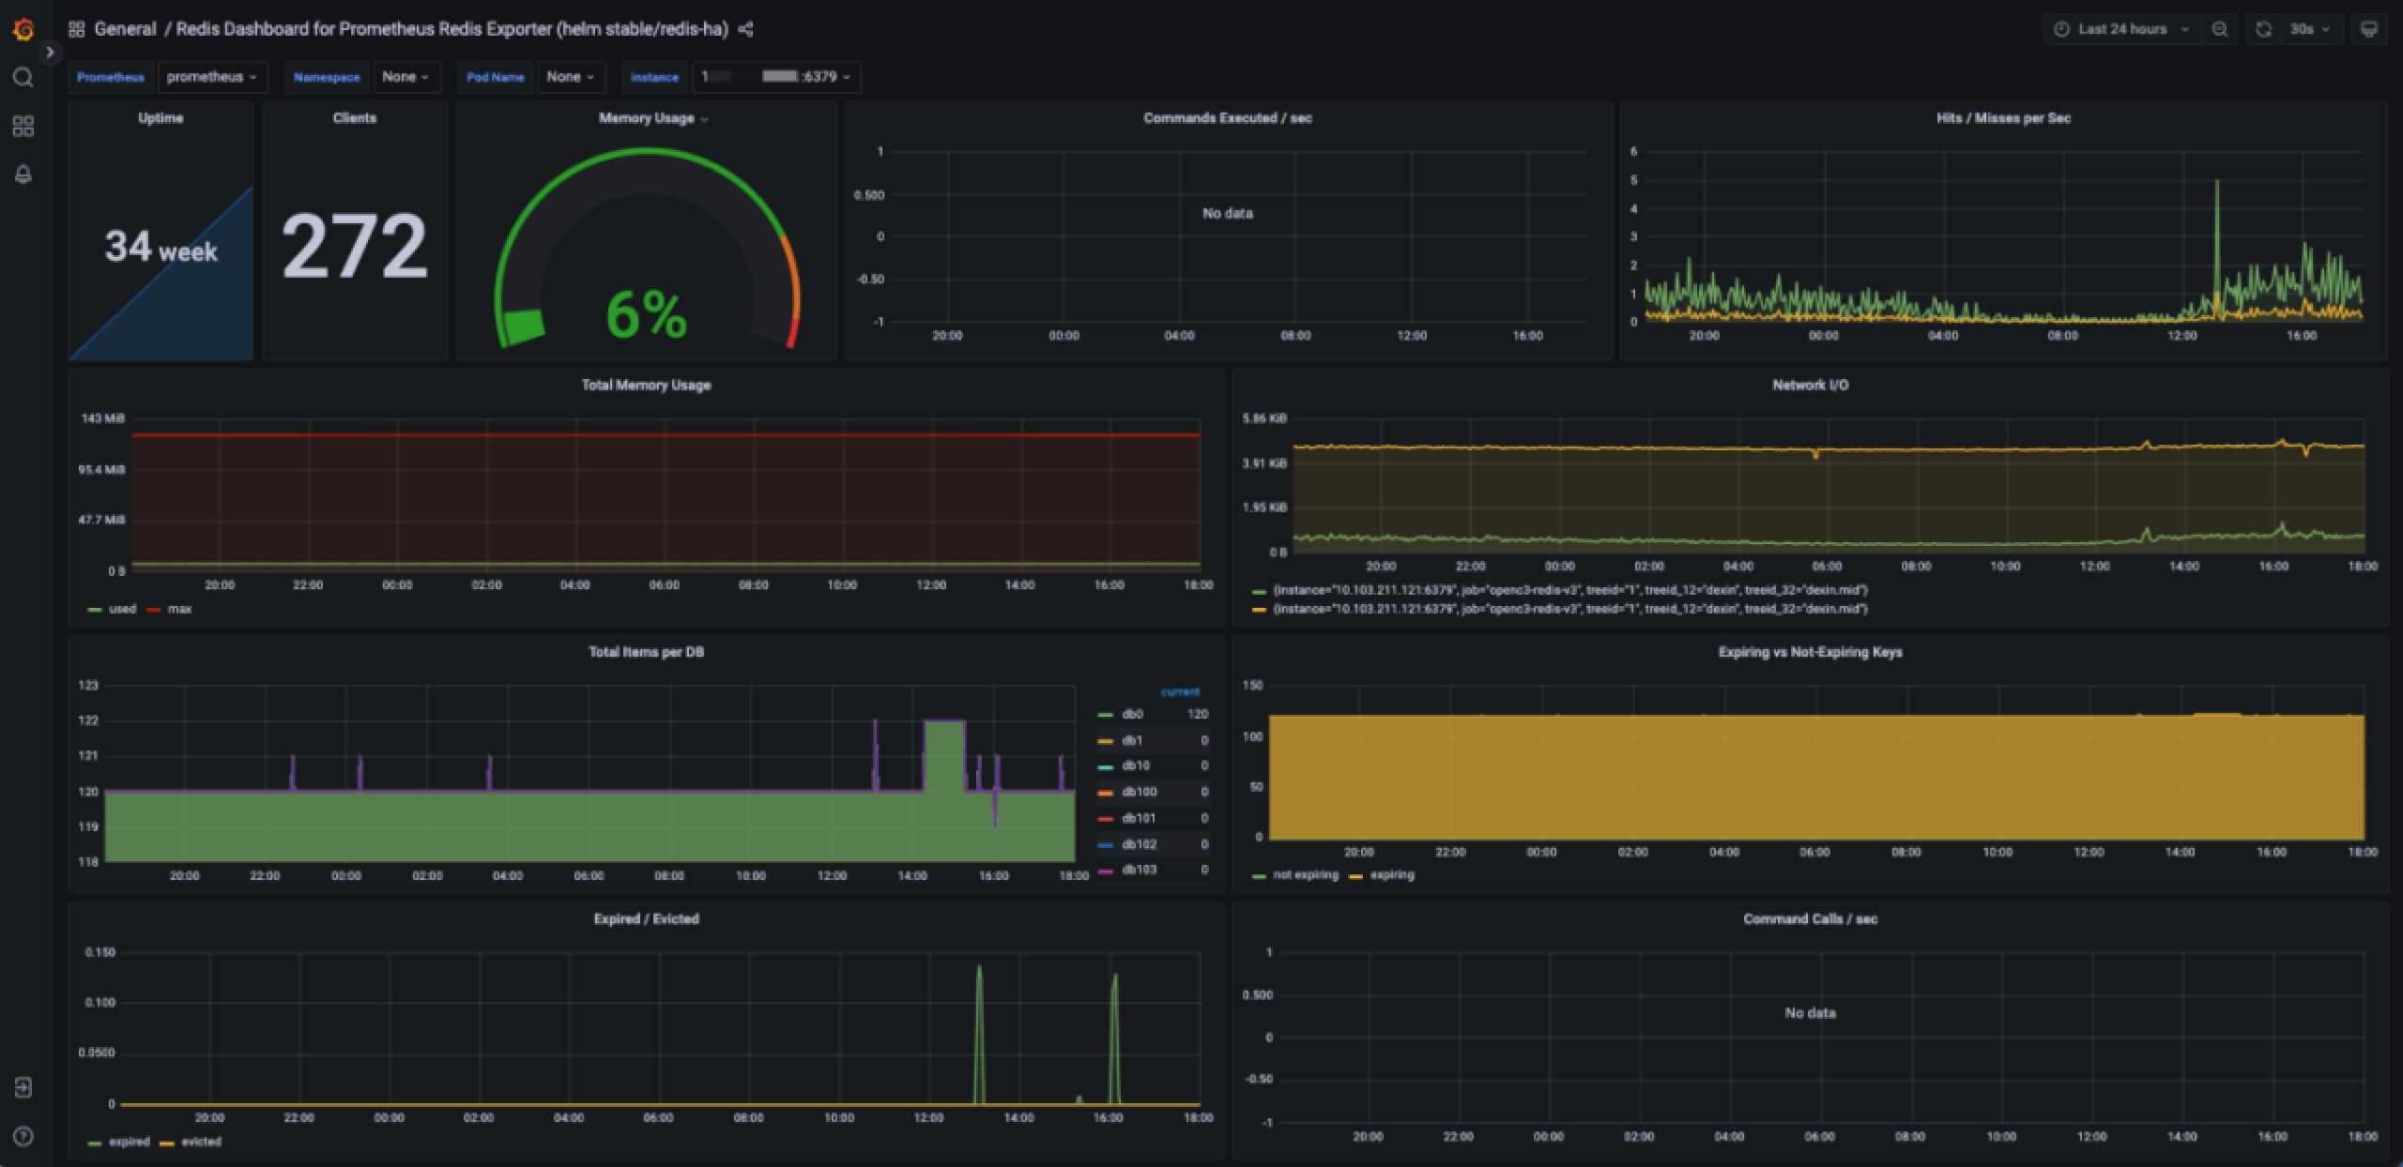Click the General folder breadcrumb link
Viewport: 2403px width, 1167px height.
(x=125, y=29)
